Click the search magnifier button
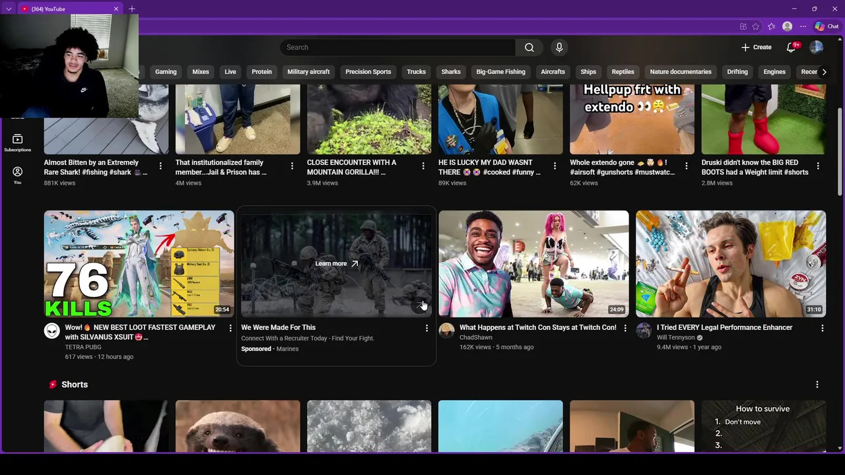Viewport: 845px width, 475px height. coord(529,47)
